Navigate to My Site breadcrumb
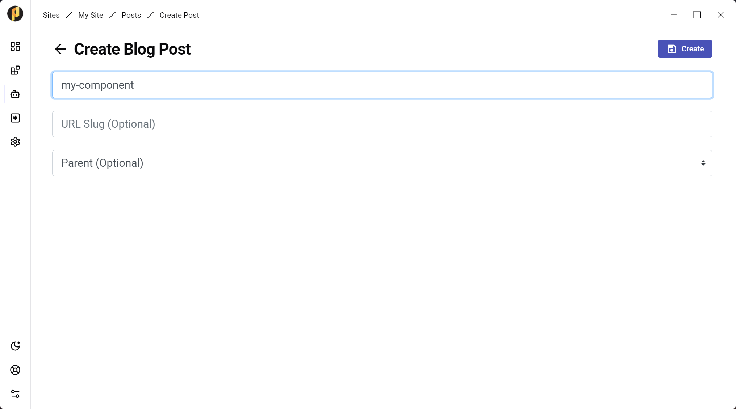Image resolution: width=736 pixels, height=409 pixels. click(91, 15)
